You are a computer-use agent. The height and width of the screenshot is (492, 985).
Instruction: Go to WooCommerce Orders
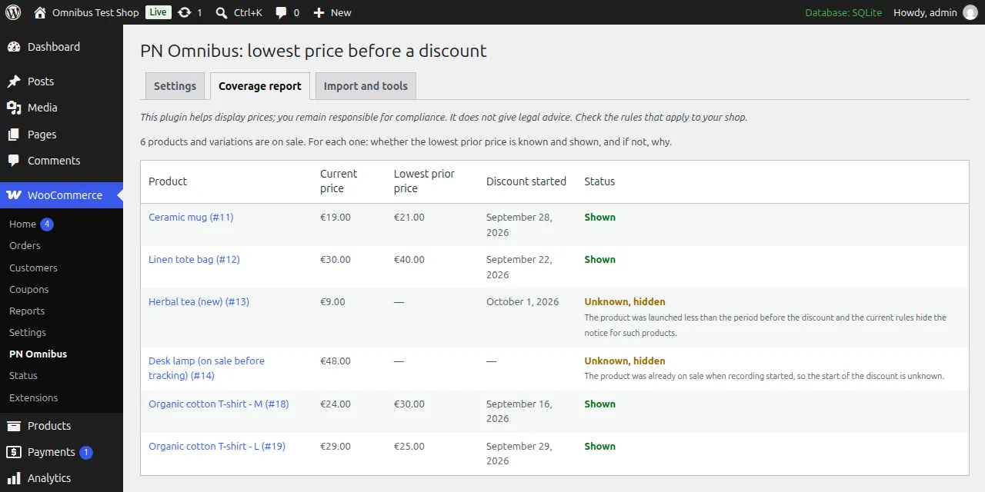point(25,246)
